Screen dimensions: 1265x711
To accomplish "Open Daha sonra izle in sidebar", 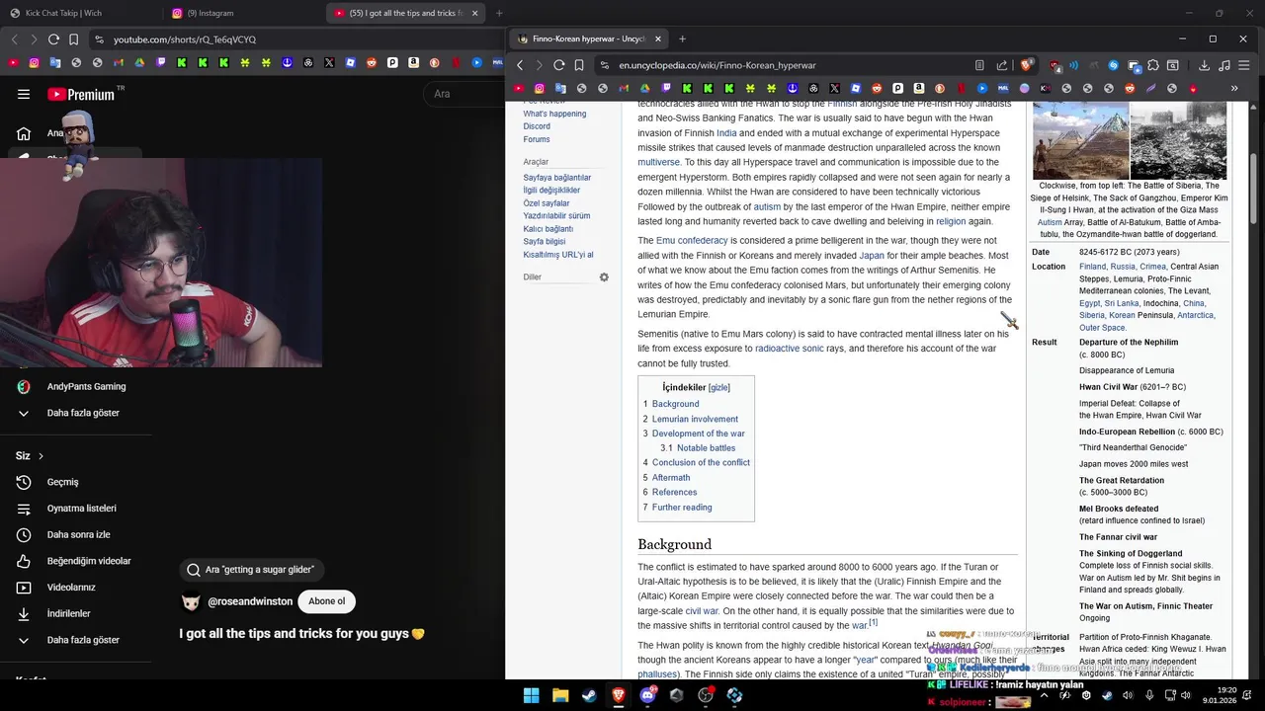I will (78, 534).
